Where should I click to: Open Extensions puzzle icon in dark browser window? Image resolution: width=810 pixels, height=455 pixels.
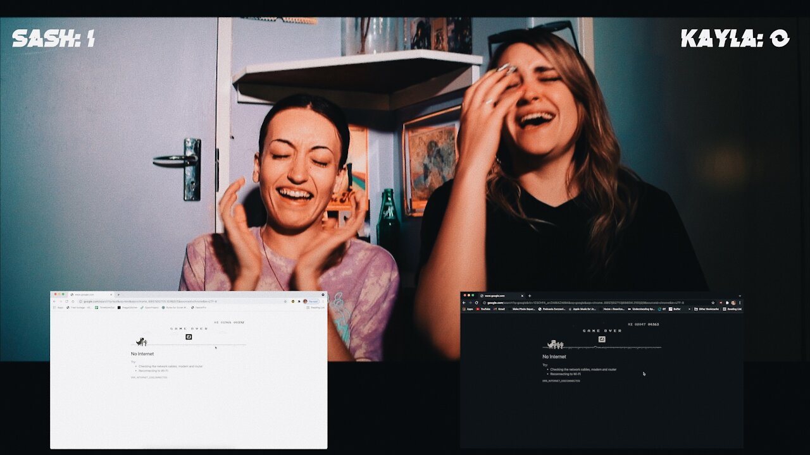[727, 303]
